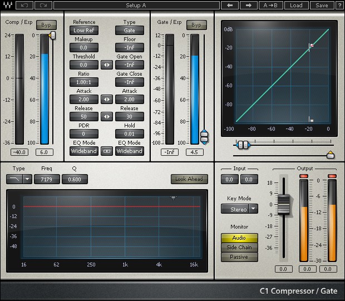Screen dimensions: 345x301
Task: Open help with the question mark icon
Action: (x=339, y=6)
